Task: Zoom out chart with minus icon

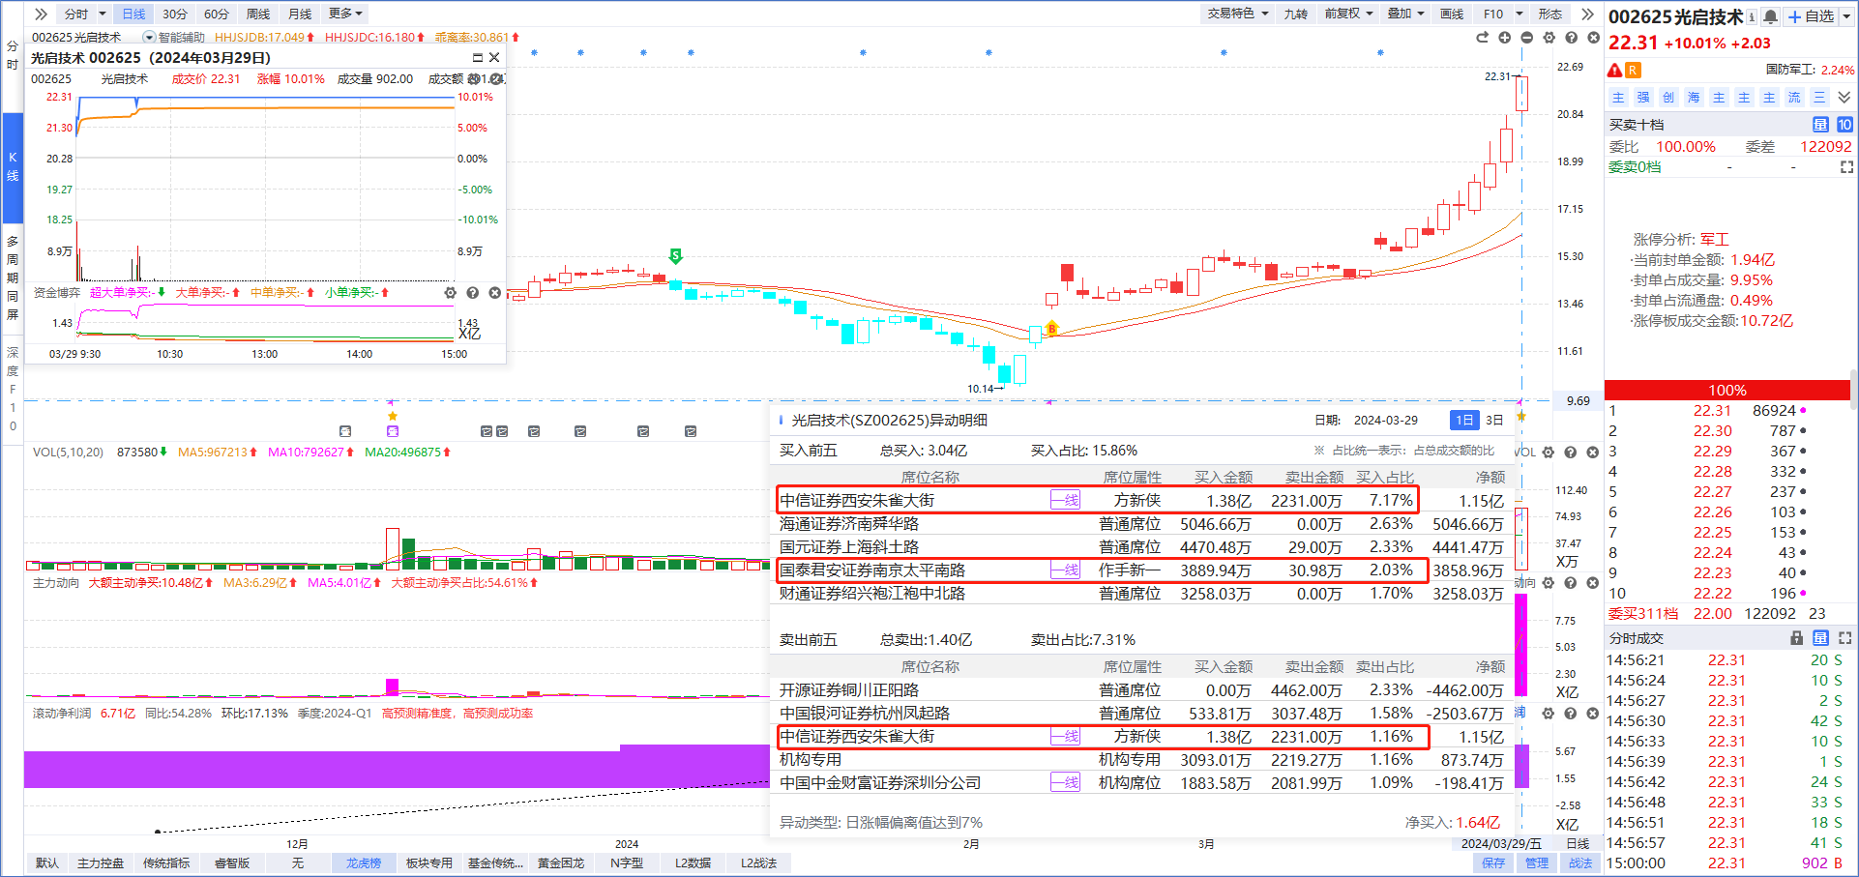Action: click(1526, 38)
